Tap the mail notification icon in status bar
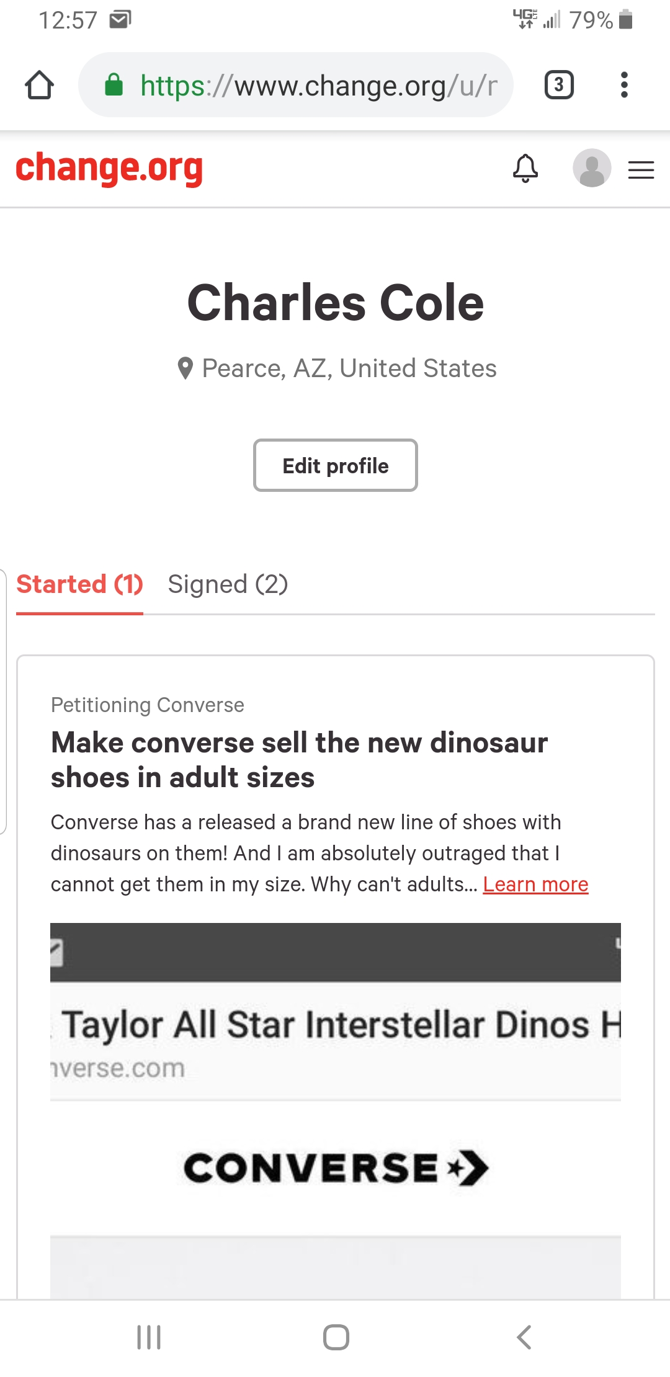The image size is (670, 1377). pos(120,20)
